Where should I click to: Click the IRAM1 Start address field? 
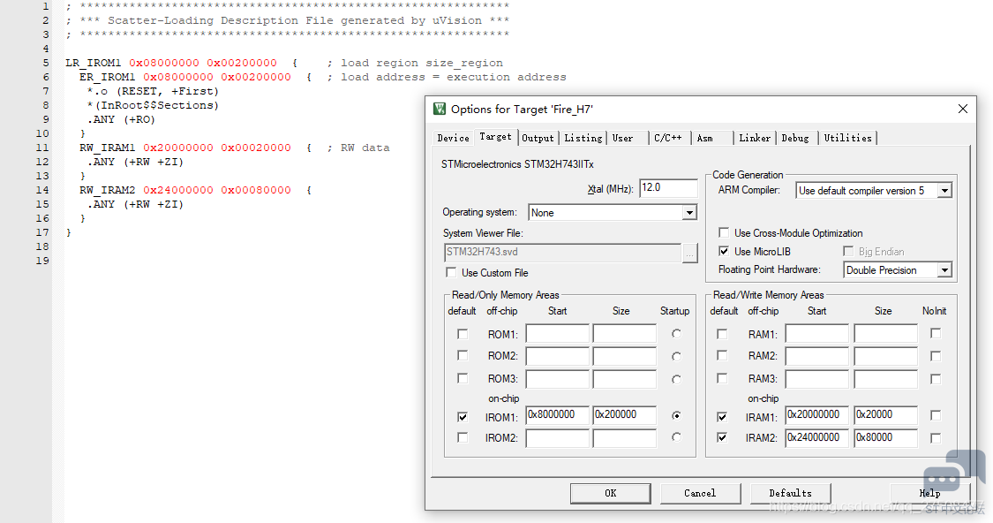817,414
